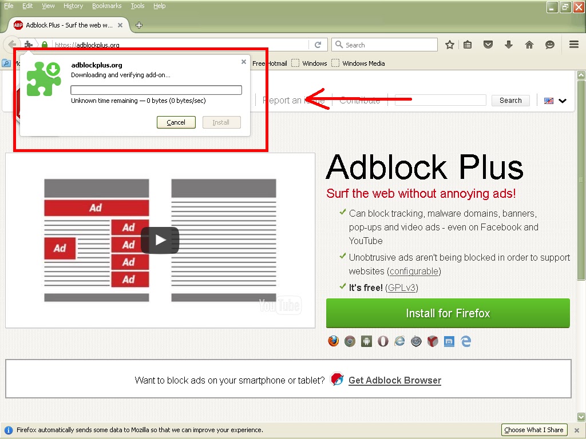The width and height of the screenshot is (586, 439).
Task: Bookmark the page with the star icon
Action: tap(450, 44)
